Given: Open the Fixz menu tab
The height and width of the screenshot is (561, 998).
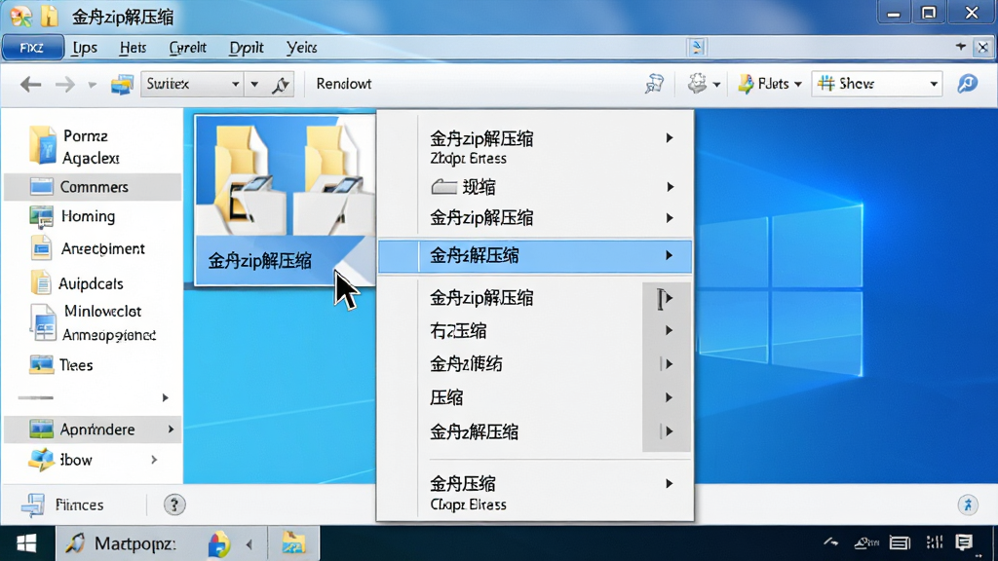Looking at the screenshot, I should (32, 48).
